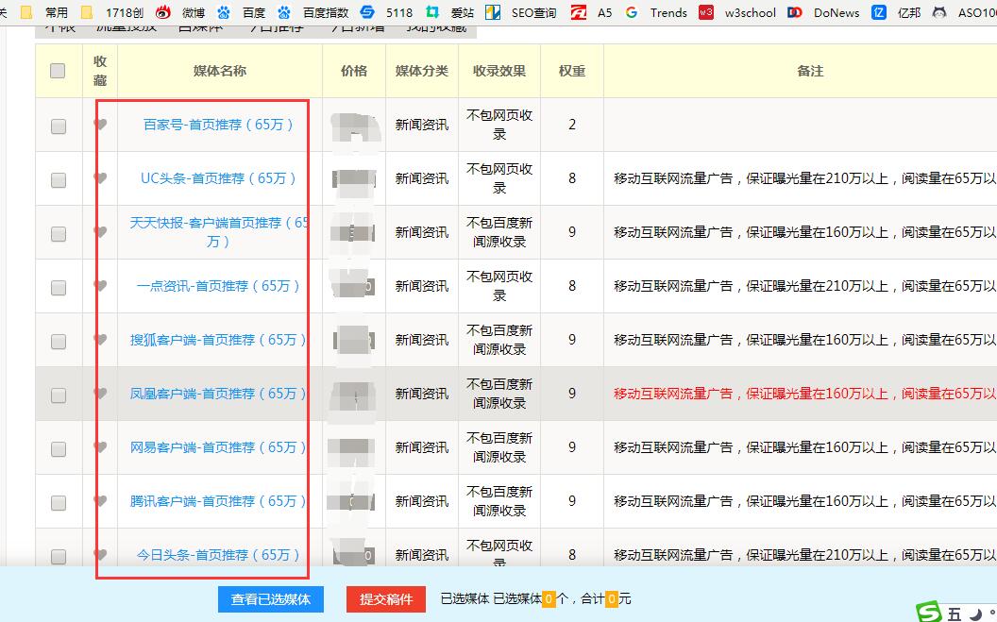The width and height of the screenshot is (997, 622).
Task: Select the 凤凰客户端-首页推荐 row checkbox
Action: click(x=59, y=395)
